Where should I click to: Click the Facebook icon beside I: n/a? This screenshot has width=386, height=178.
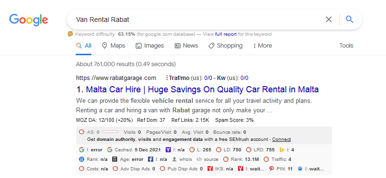click(x=150, y=159)
